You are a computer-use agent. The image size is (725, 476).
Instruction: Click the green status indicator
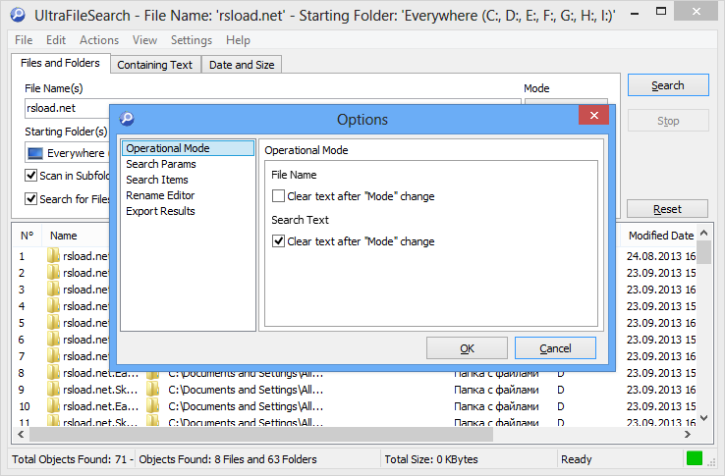(694, 458)
